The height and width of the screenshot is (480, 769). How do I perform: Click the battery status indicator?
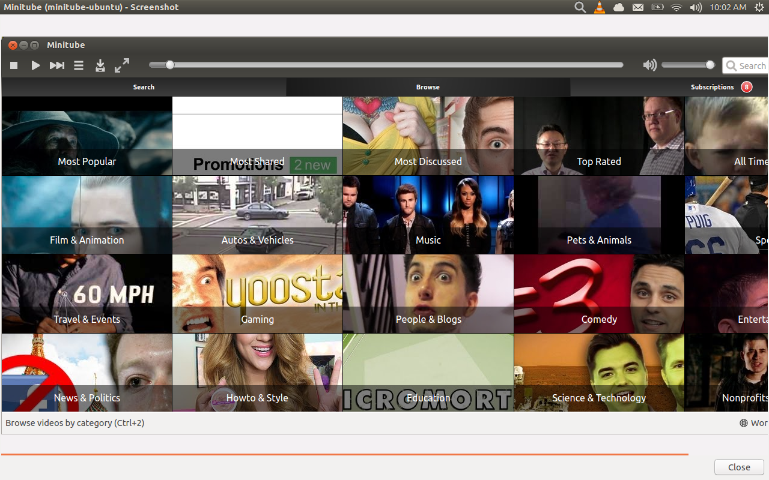(x=657, y=7)
